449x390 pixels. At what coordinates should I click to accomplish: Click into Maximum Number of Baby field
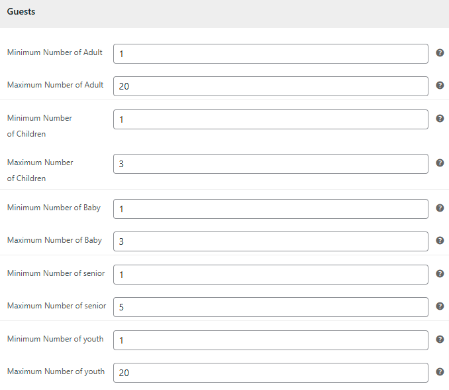pyautogui.click(x=271, y=241)
